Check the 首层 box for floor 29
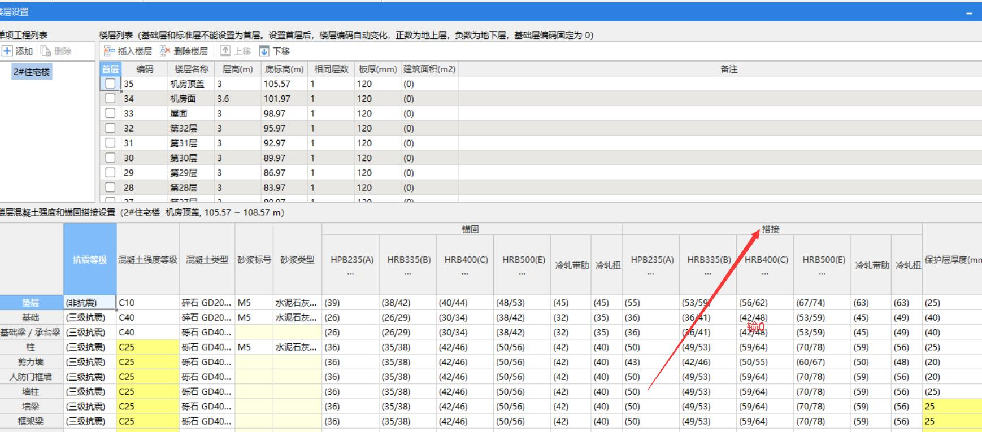This screenshot has height=432, width=982. tap(110, 172)
